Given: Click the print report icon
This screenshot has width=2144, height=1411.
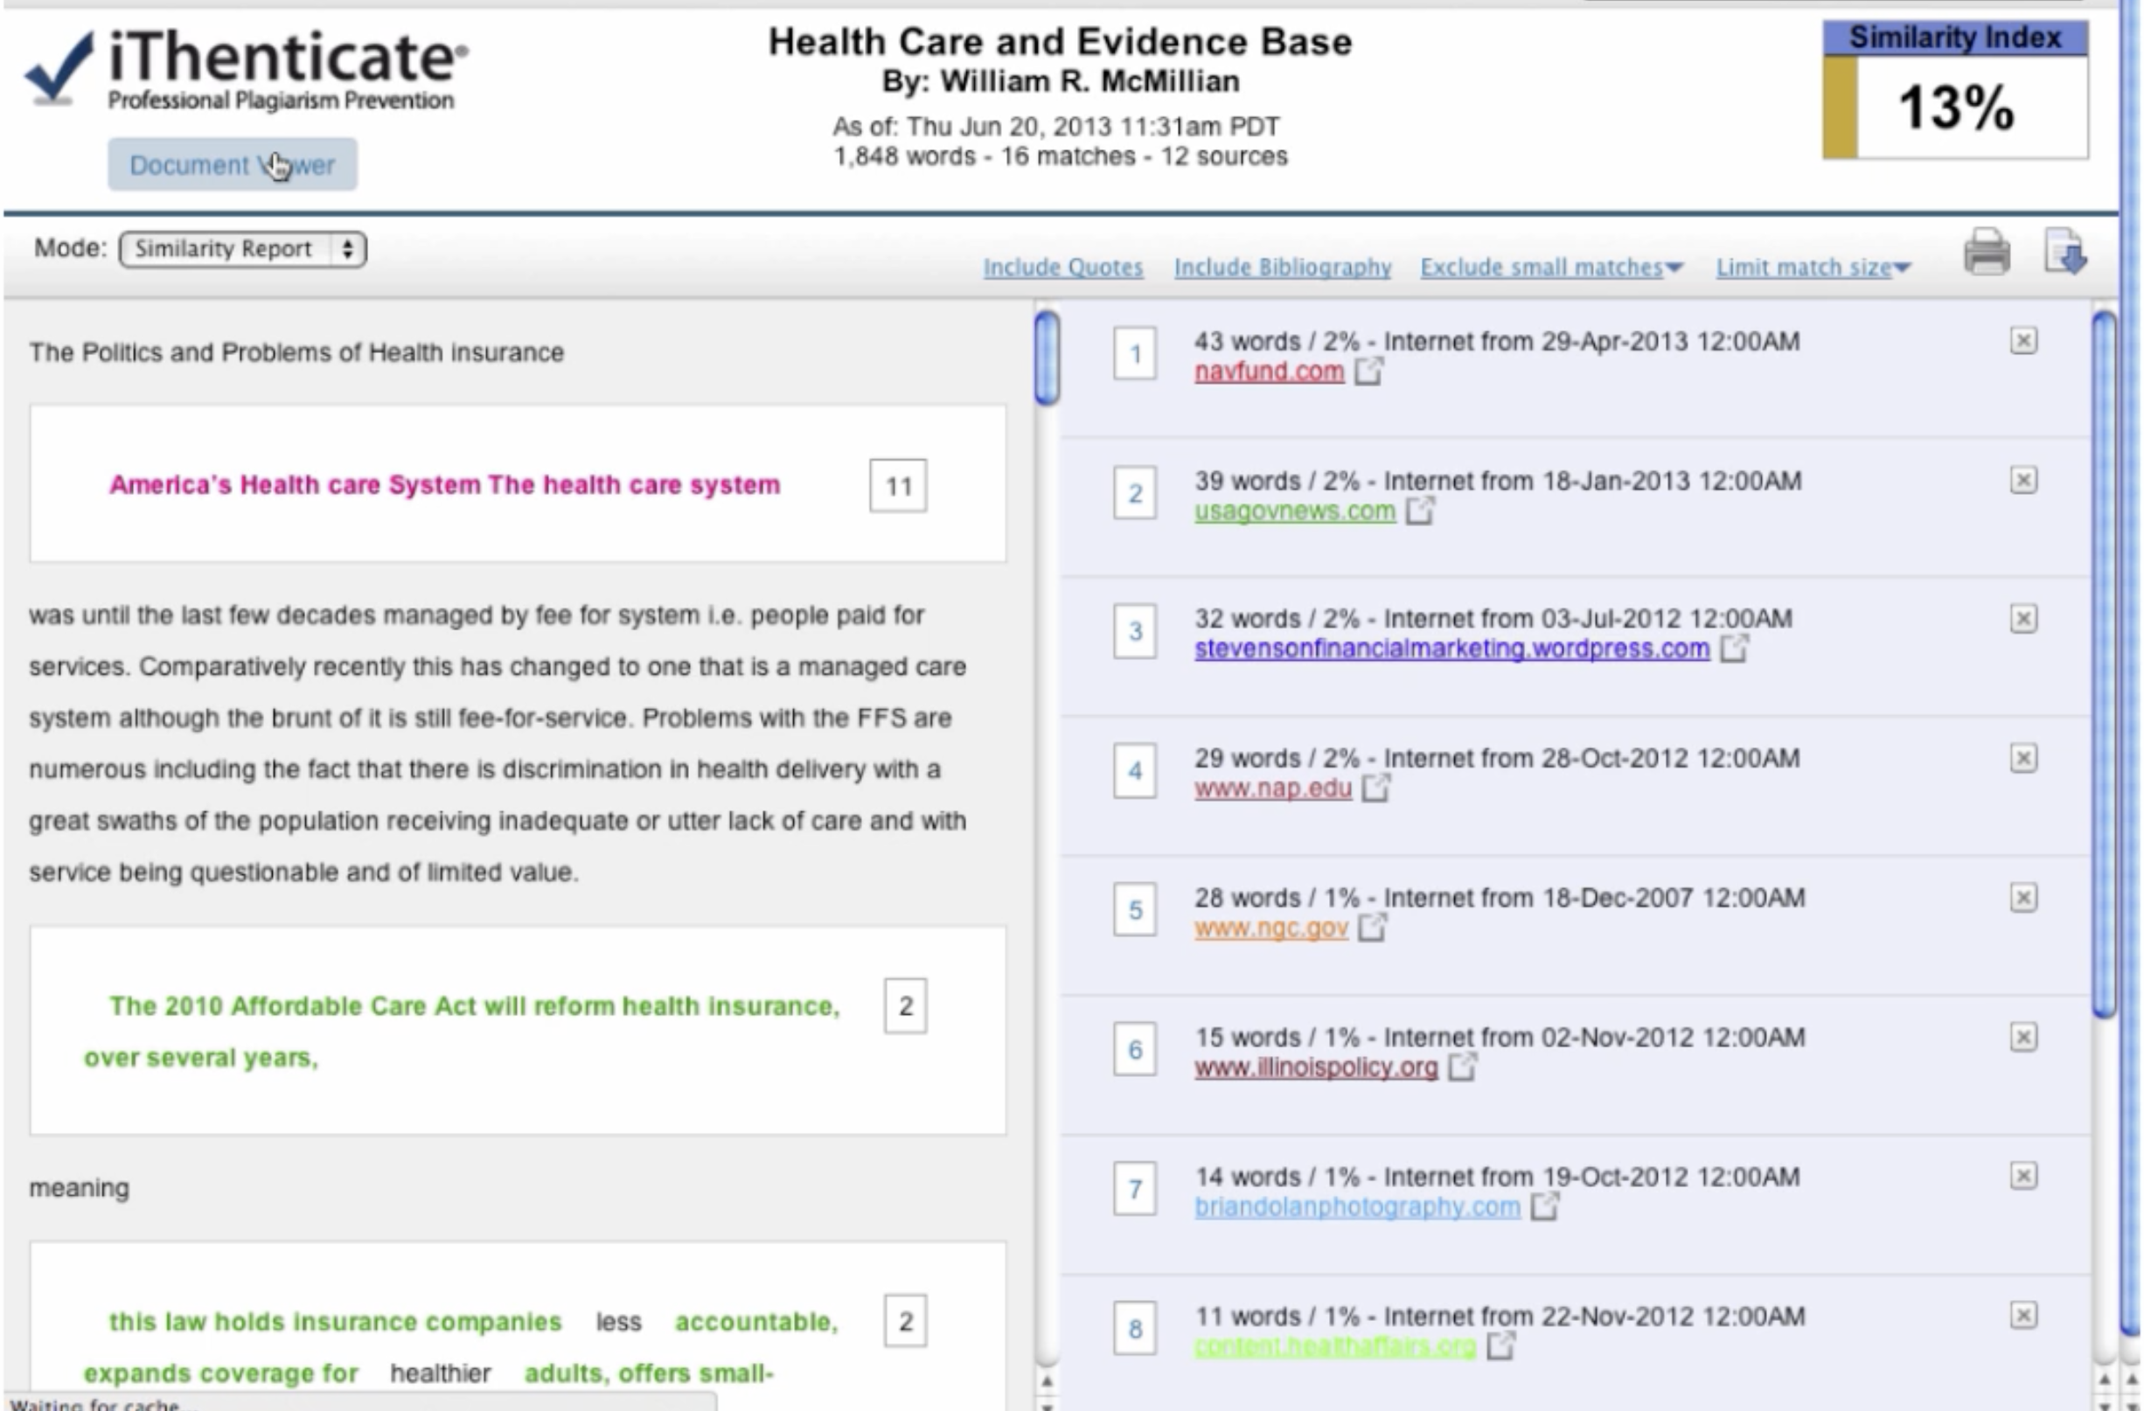Looking at the screenshot, I should pos(1987,251).
